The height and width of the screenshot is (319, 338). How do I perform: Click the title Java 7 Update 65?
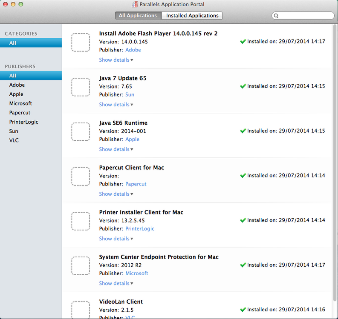[123, 78]
